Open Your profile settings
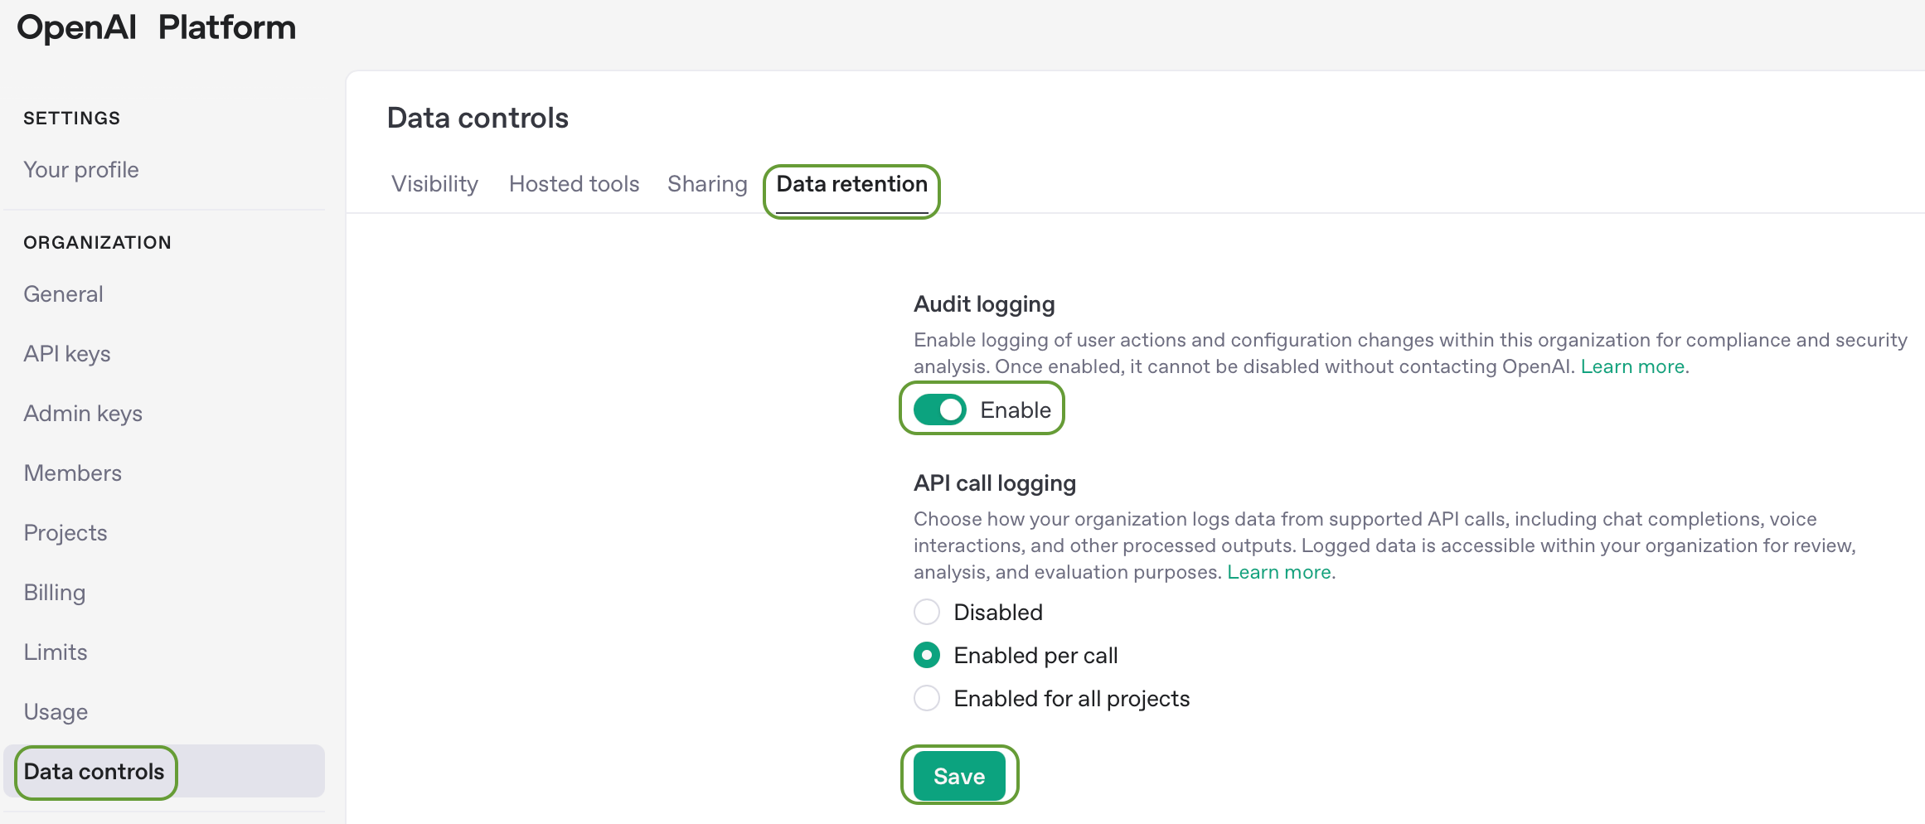Image resolution: width=1925 pixels, height=824 pixels. pos(81,170)
